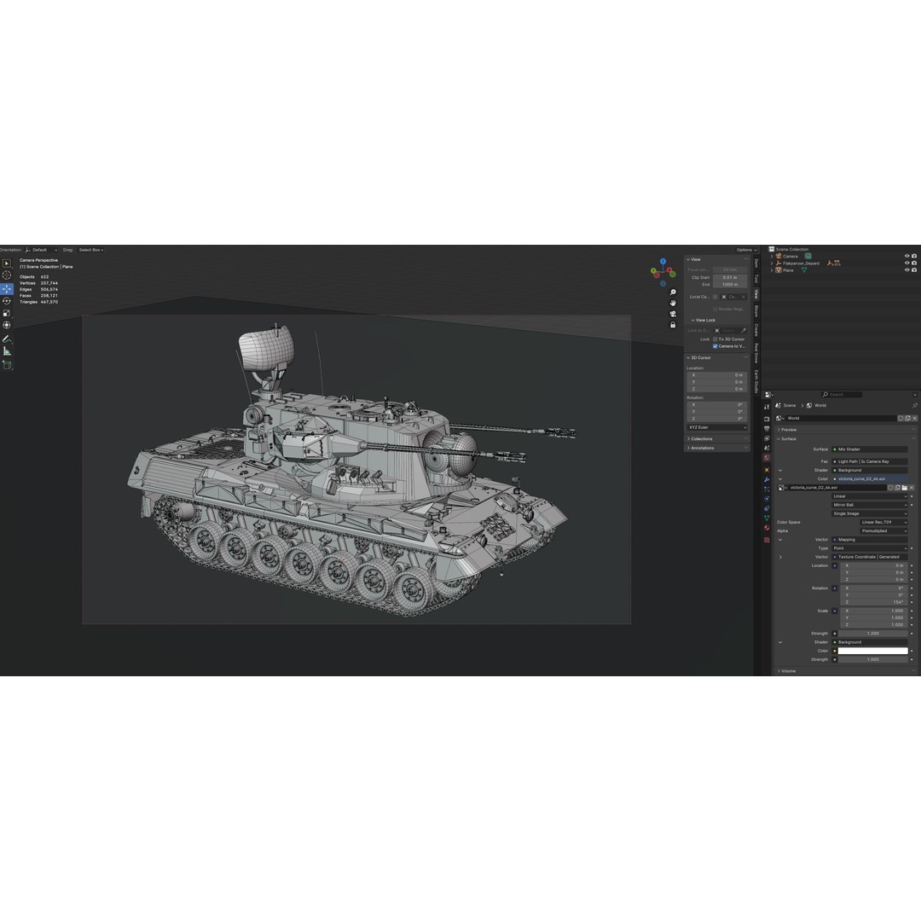Uncheck the Camera to View checkbox
The width and height of the screenshot is (921, 921).
[715, 346]
